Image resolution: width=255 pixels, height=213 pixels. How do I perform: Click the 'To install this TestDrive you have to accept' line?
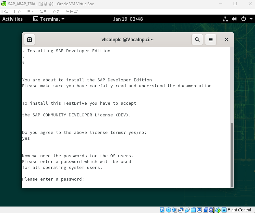[79, 103]
